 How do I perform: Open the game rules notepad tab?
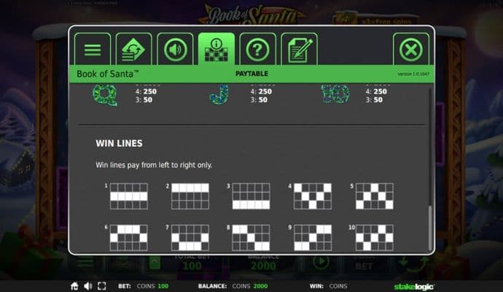point(299,50)
